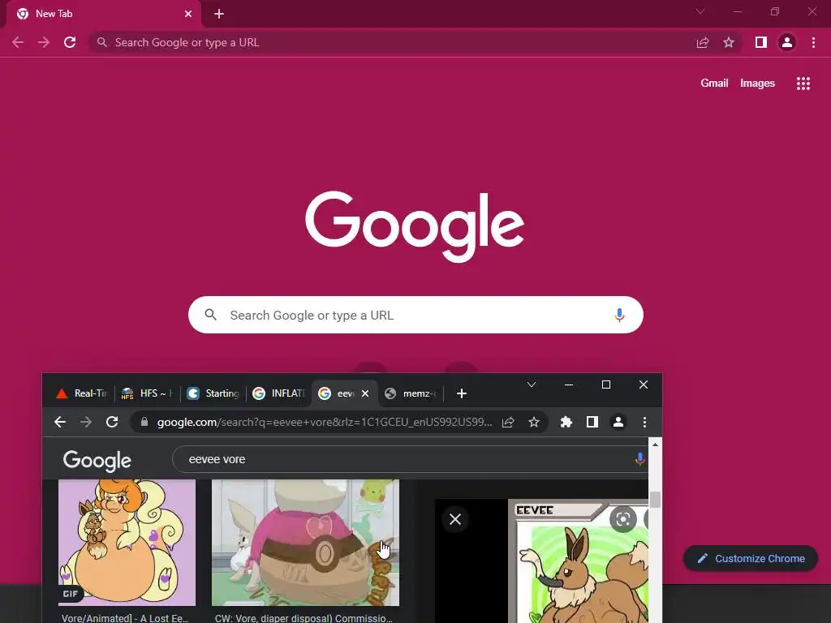The height and width of the screenshot is (623, 831).
Task: Share the page from the front window address bar
Action: click(x=508, y=422)
